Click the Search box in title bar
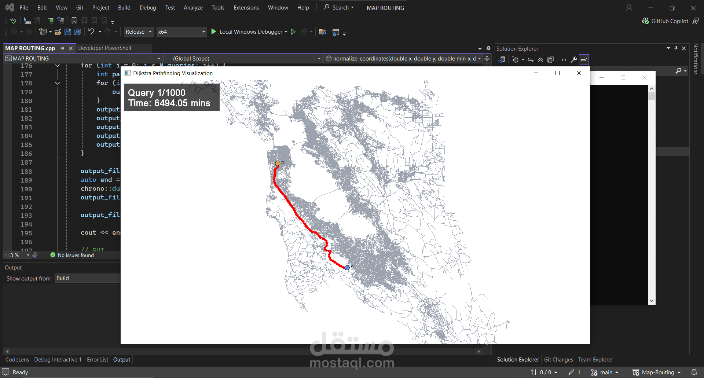The height and width of the screenshot is (378, 704). pyautogui.click(x=338, y=7)
